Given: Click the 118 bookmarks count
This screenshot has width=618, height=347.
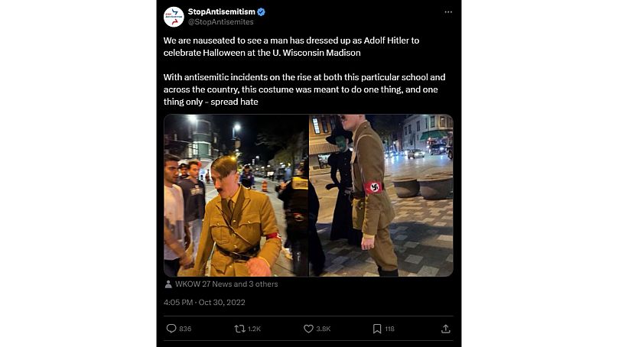Looking at the screenshot, I should click(390, 329).
